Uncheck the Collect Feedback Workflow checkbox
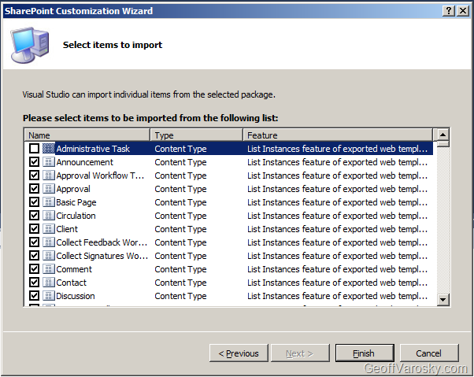The height and width of the screenshot is (377, 474). click(x=34, y=242)
